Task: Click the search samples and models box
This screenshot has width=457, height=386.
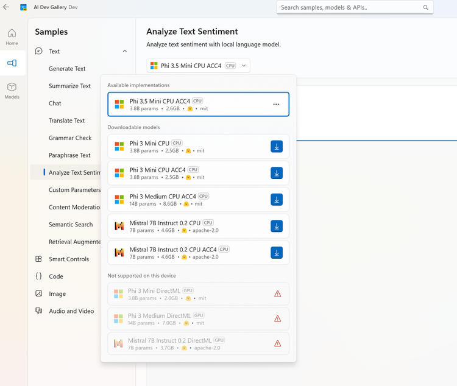Action: click(x=350, y=8)
